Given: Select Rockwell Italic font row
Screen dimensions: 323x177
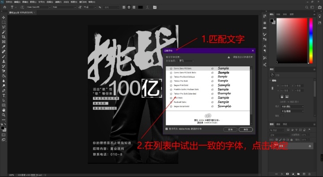Looking at the screenshot, I should click(x=208, y=102).
